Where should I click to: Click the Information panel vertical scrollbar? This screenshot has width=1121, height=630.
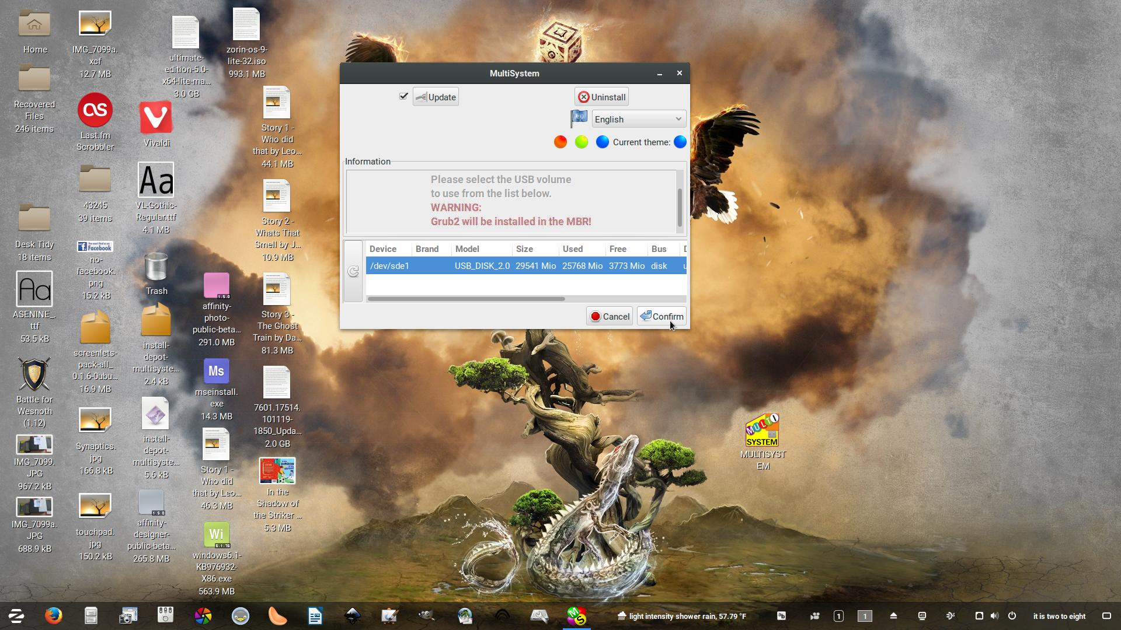coord(680,207)
